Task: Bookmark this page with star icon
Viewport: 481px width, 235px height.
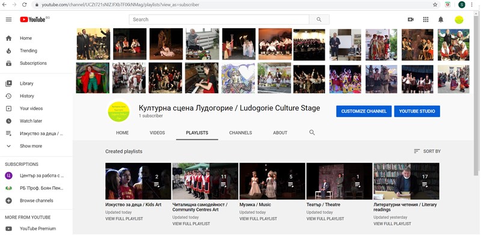Action: pyautogui.click(x=435, y=5)
